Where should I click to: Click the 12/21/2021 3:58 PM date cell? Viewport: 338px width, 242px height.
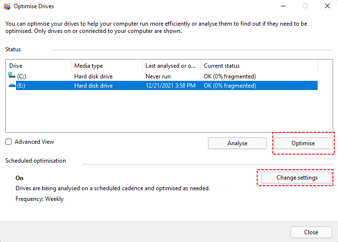170,86
